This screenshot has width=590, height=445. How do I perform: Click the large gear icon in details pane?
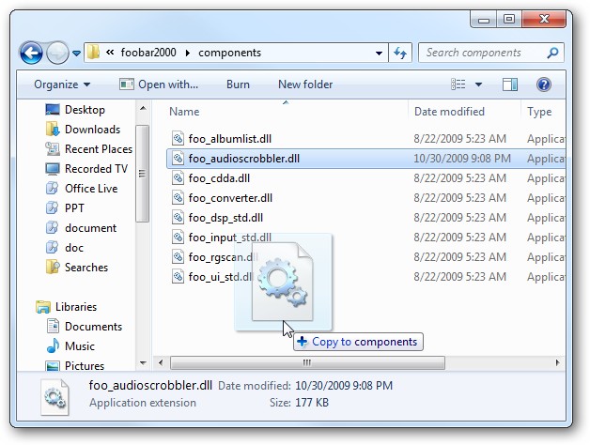coord(54,396)
